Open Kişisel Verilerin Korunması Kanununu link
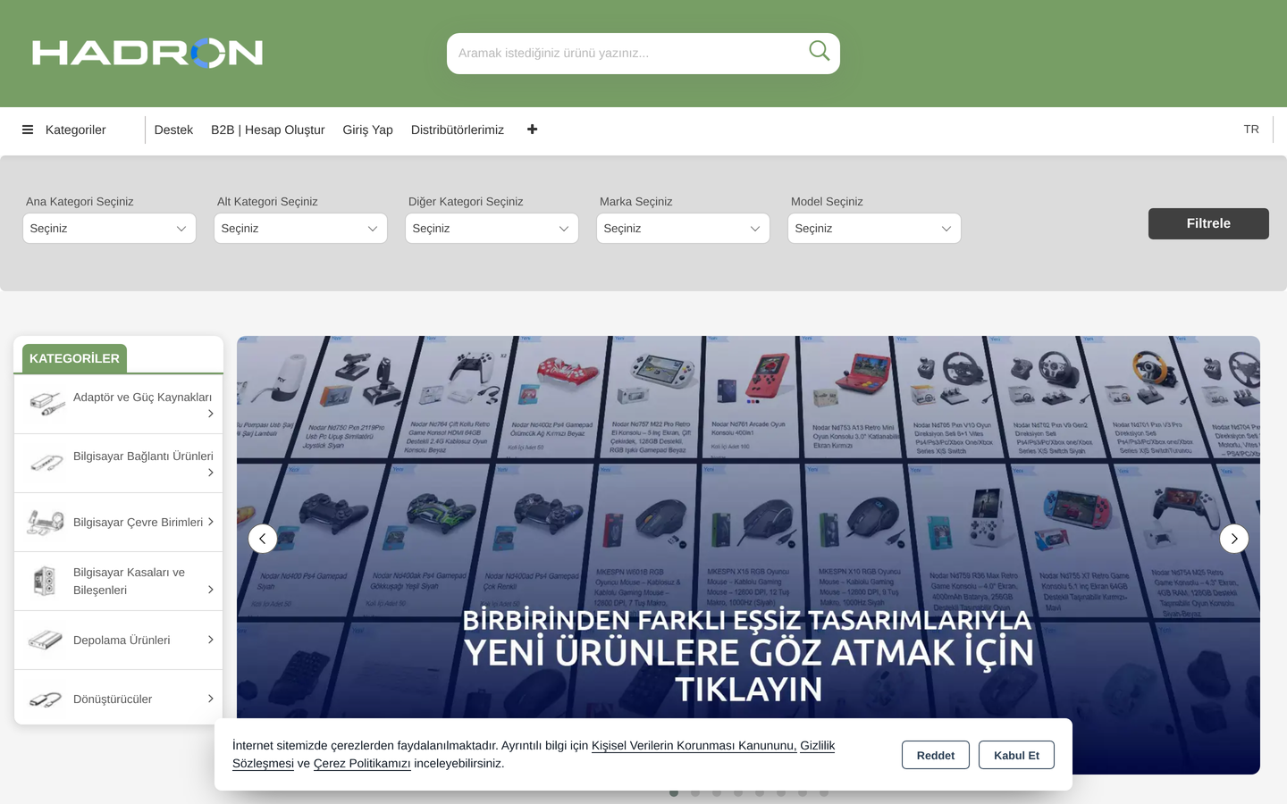The image size is (1287, 804). [x=694, y=745]
